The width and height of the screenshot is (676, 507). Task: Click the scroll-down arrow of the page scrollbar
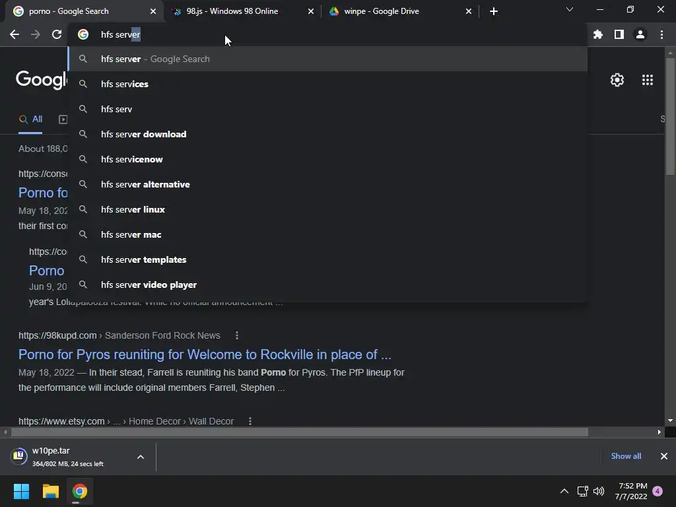point(669,421)
